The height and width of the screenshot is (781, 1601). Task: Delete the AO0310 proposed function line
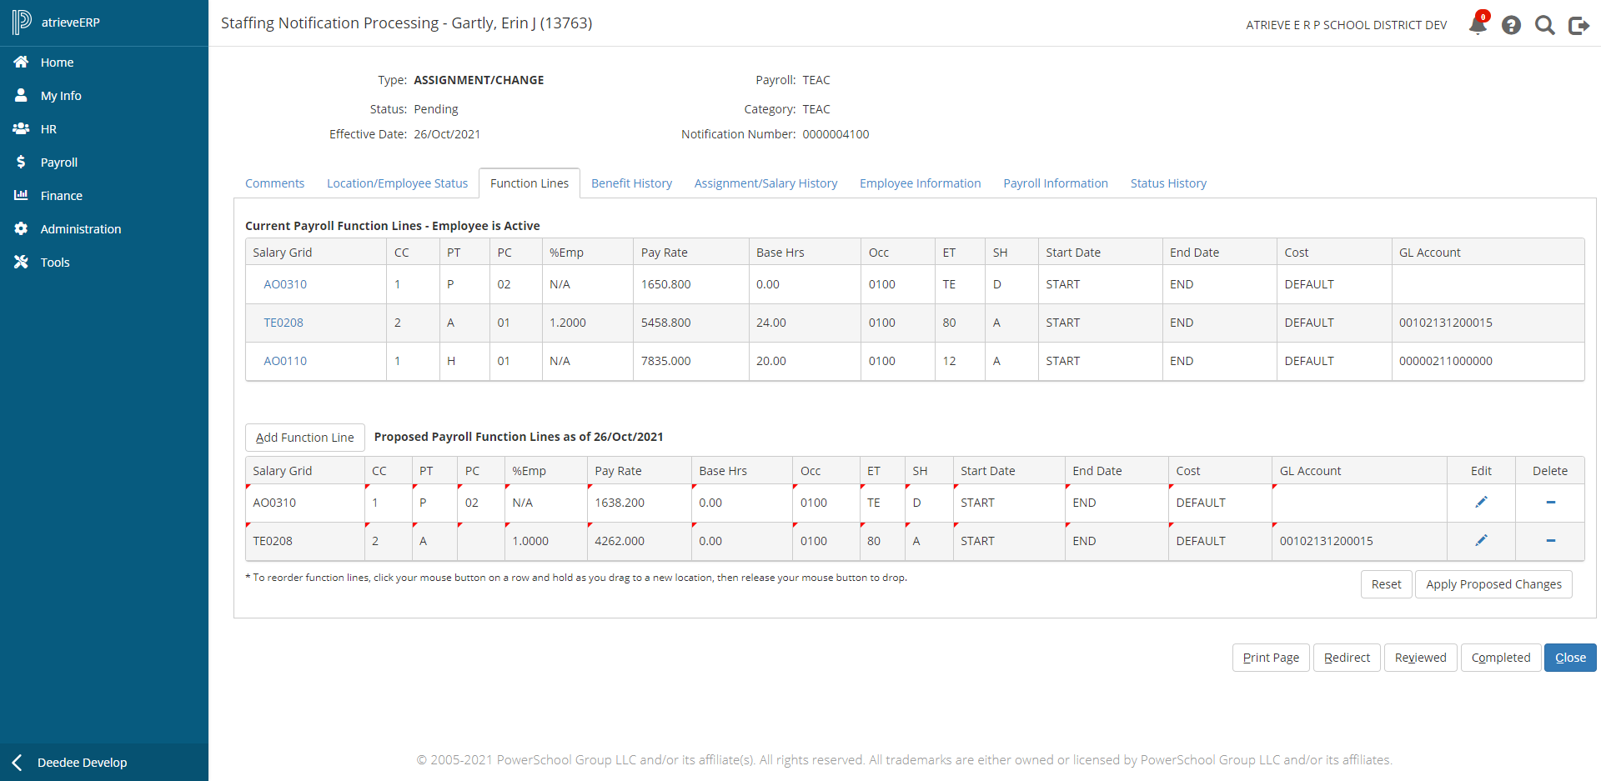[1550, 502]
